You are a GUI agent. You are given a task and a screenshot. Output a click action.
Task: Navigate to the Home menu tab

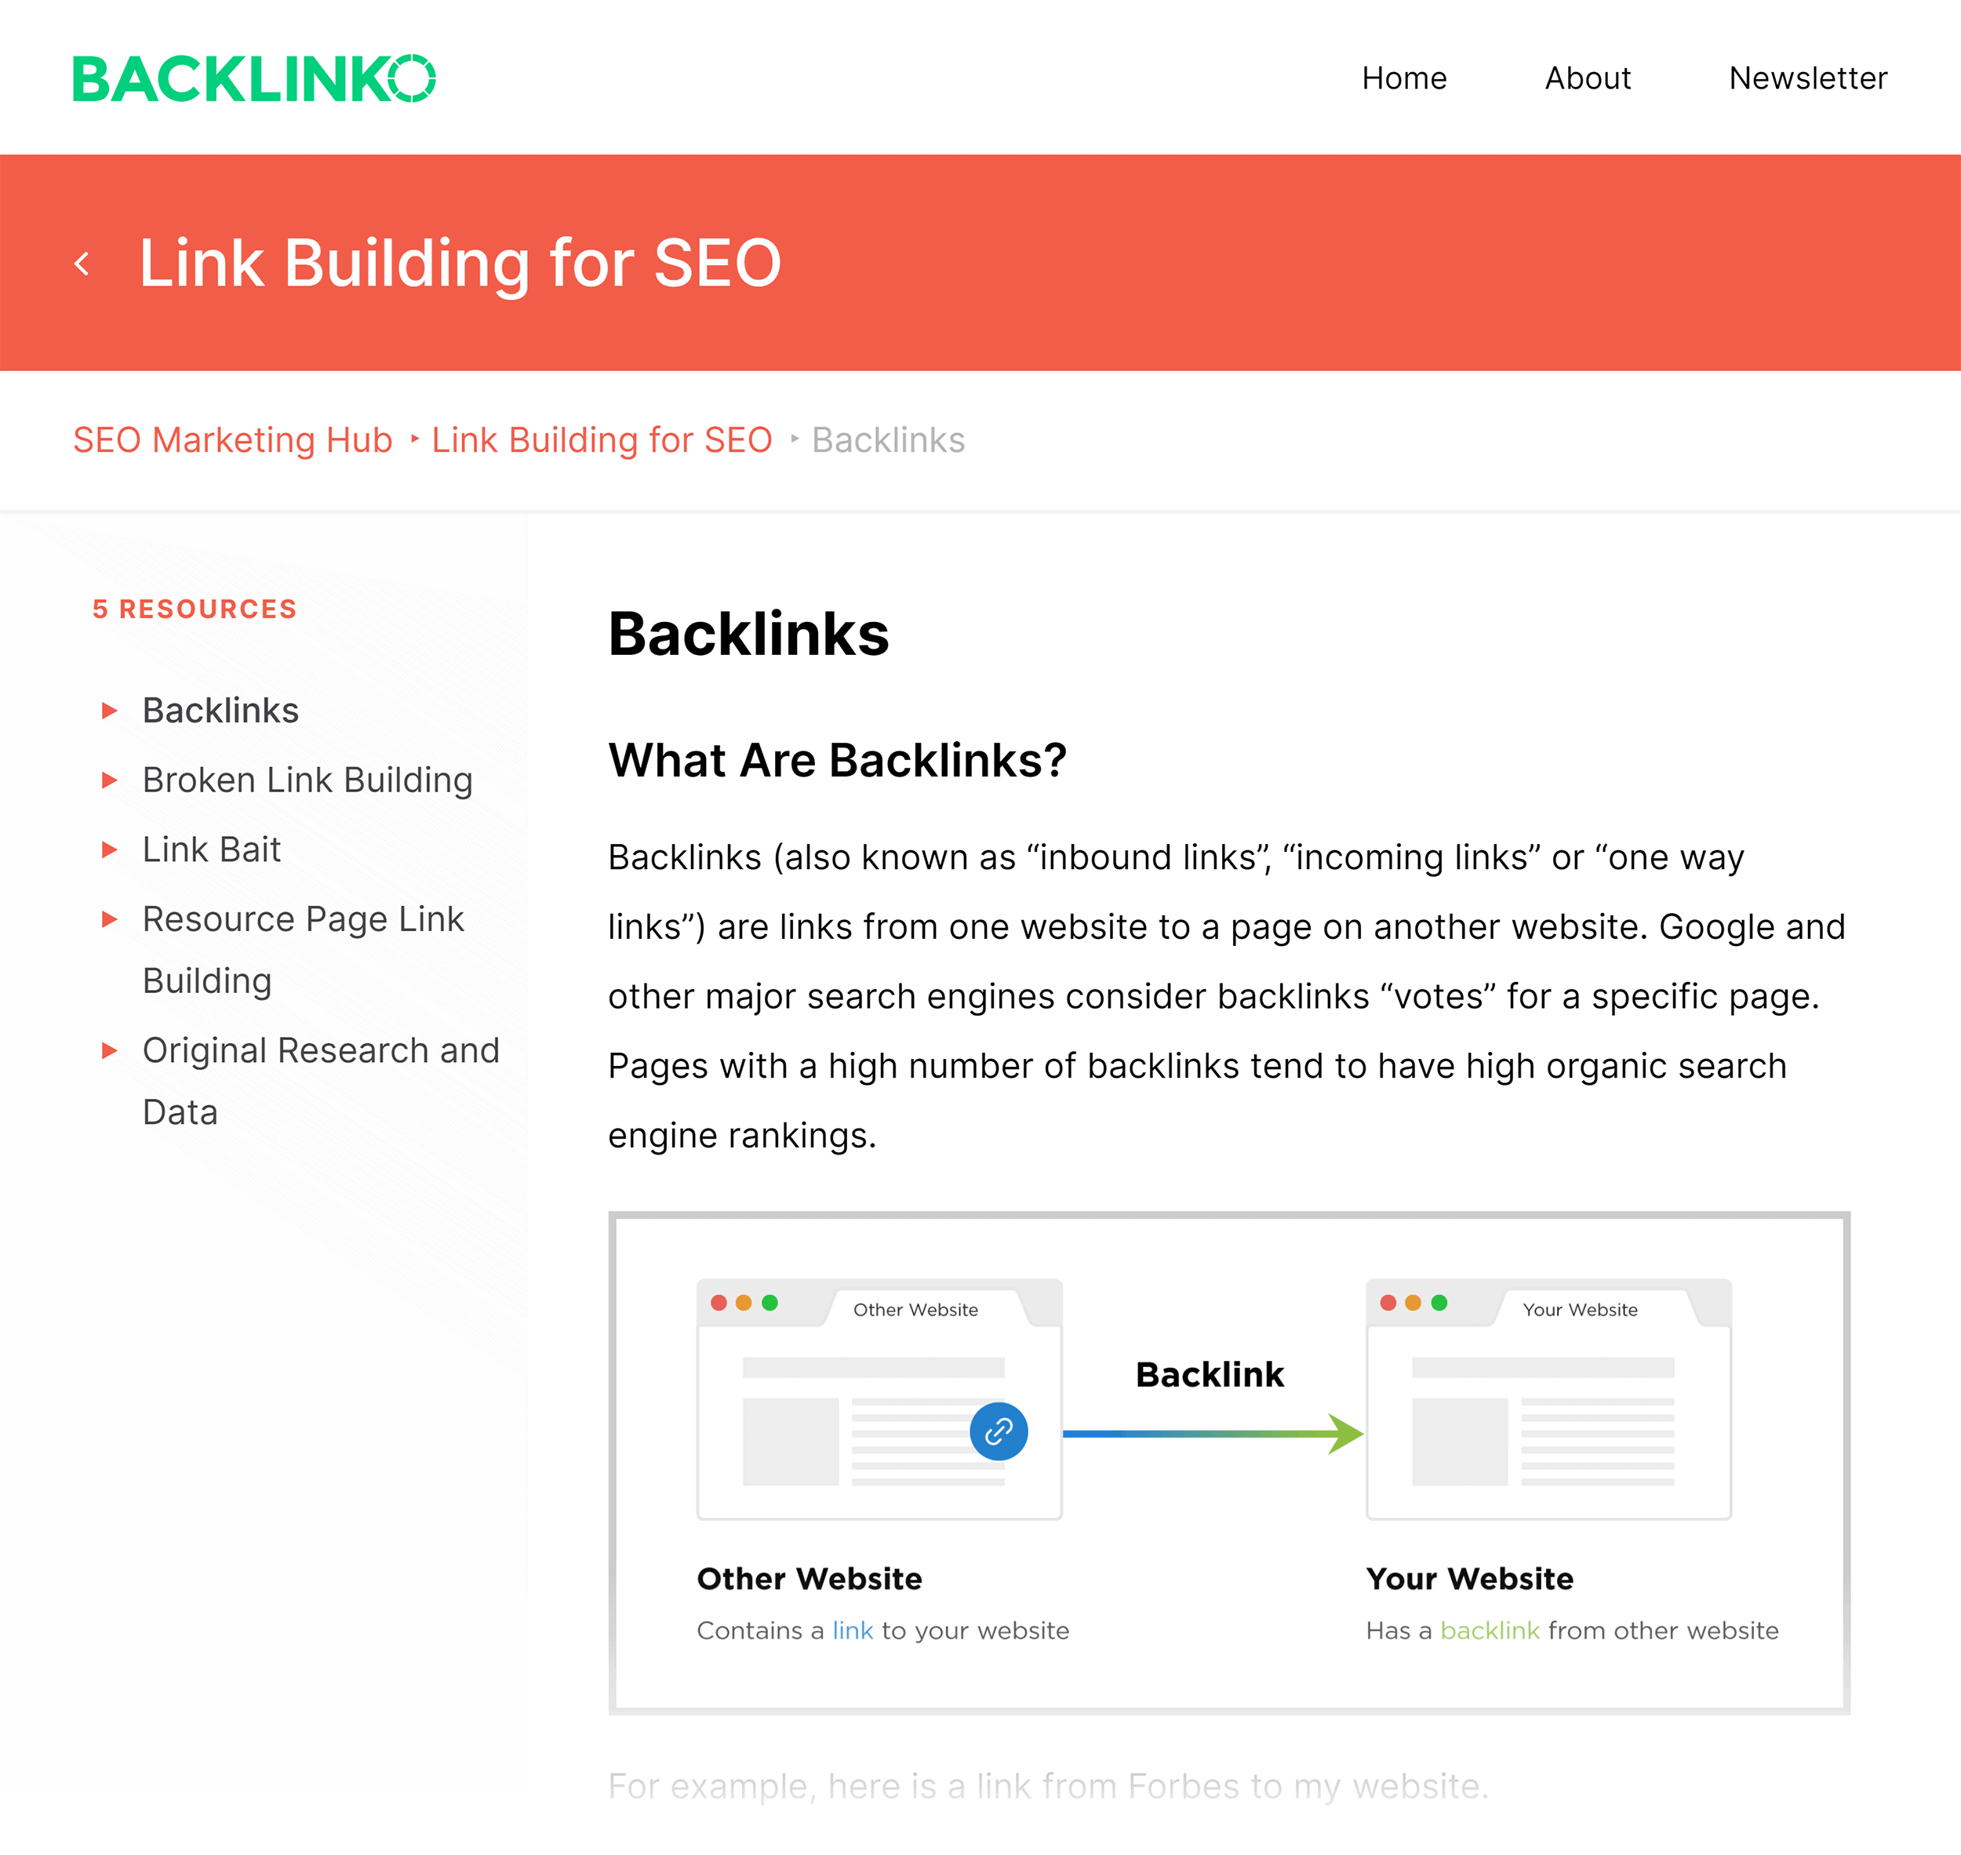[1405, 75]
